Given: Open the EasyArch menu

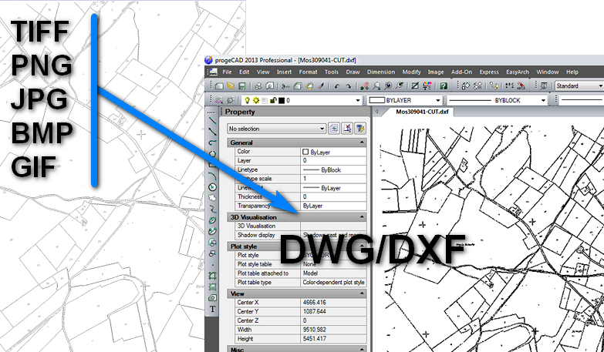Looking at the screenshot, I should coord(517,72).
